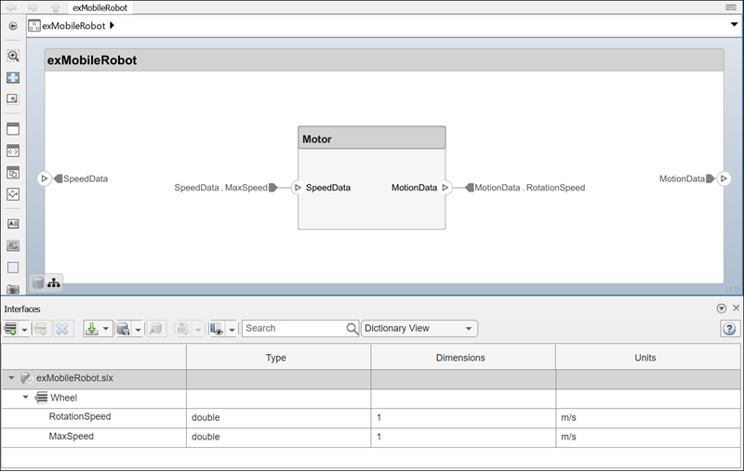
Task: Insert an image annotation from the palette
Action: click(13, 245)
